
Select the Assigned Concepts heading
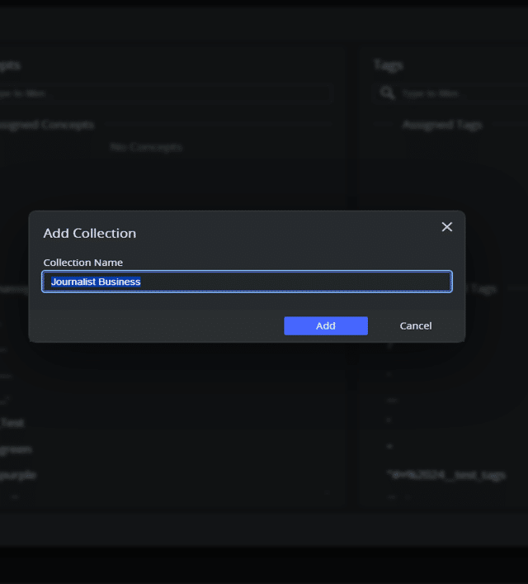(x=47, y=125)
